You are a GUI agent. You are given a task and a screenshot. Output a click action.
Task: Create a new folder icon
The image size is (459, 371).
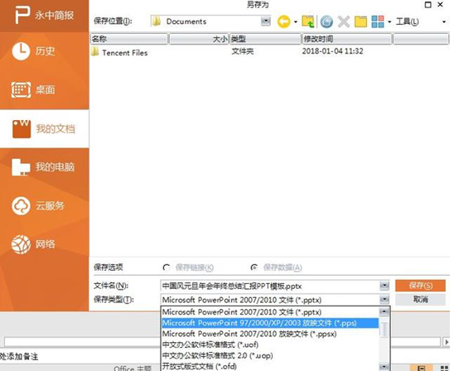(x=360, y=22)
